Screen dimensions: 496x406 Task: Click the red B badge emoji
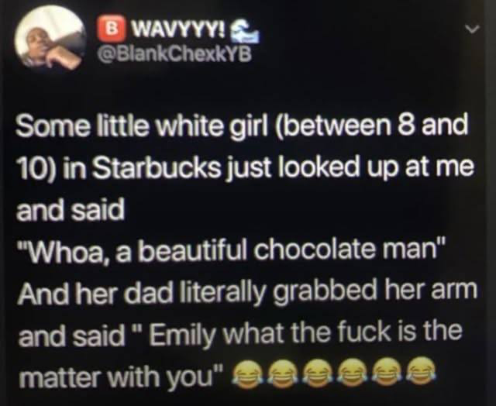click(111, 29)
